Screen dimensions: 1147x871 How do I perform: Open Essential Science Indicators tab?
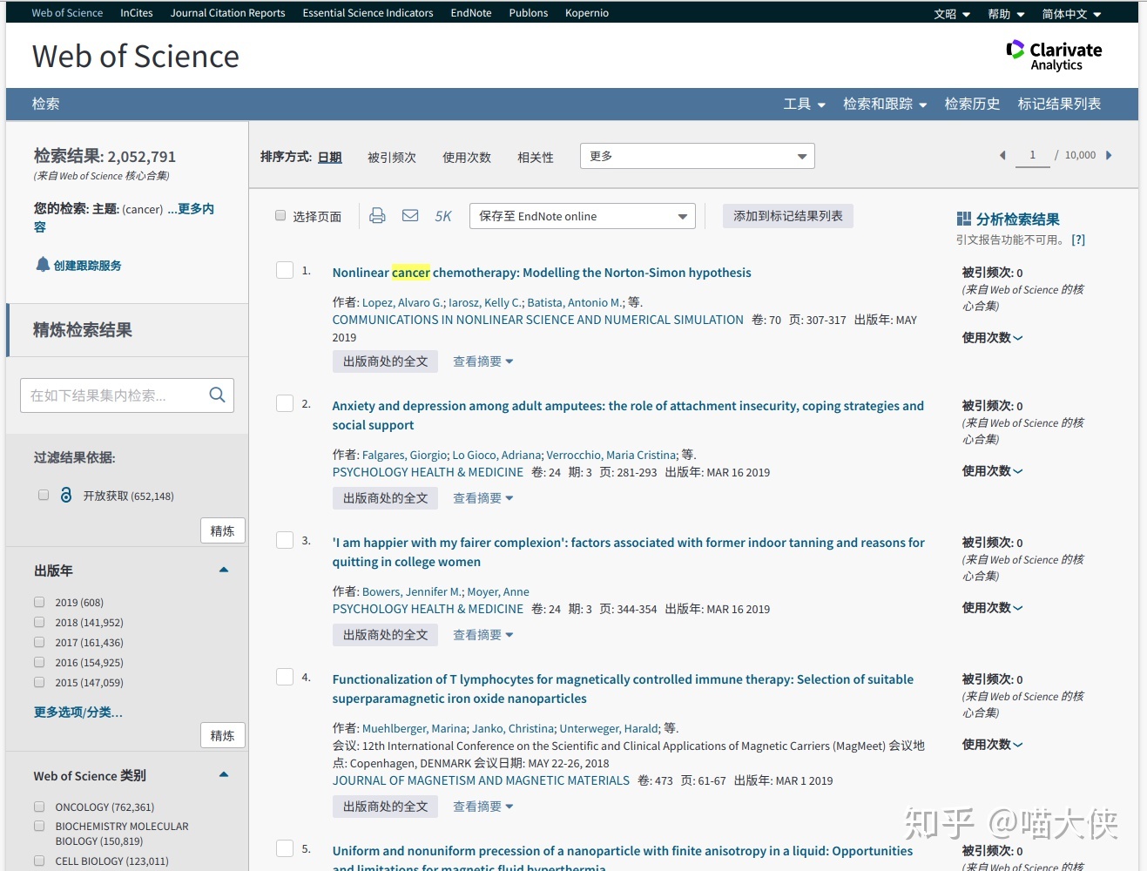point(368,13)
